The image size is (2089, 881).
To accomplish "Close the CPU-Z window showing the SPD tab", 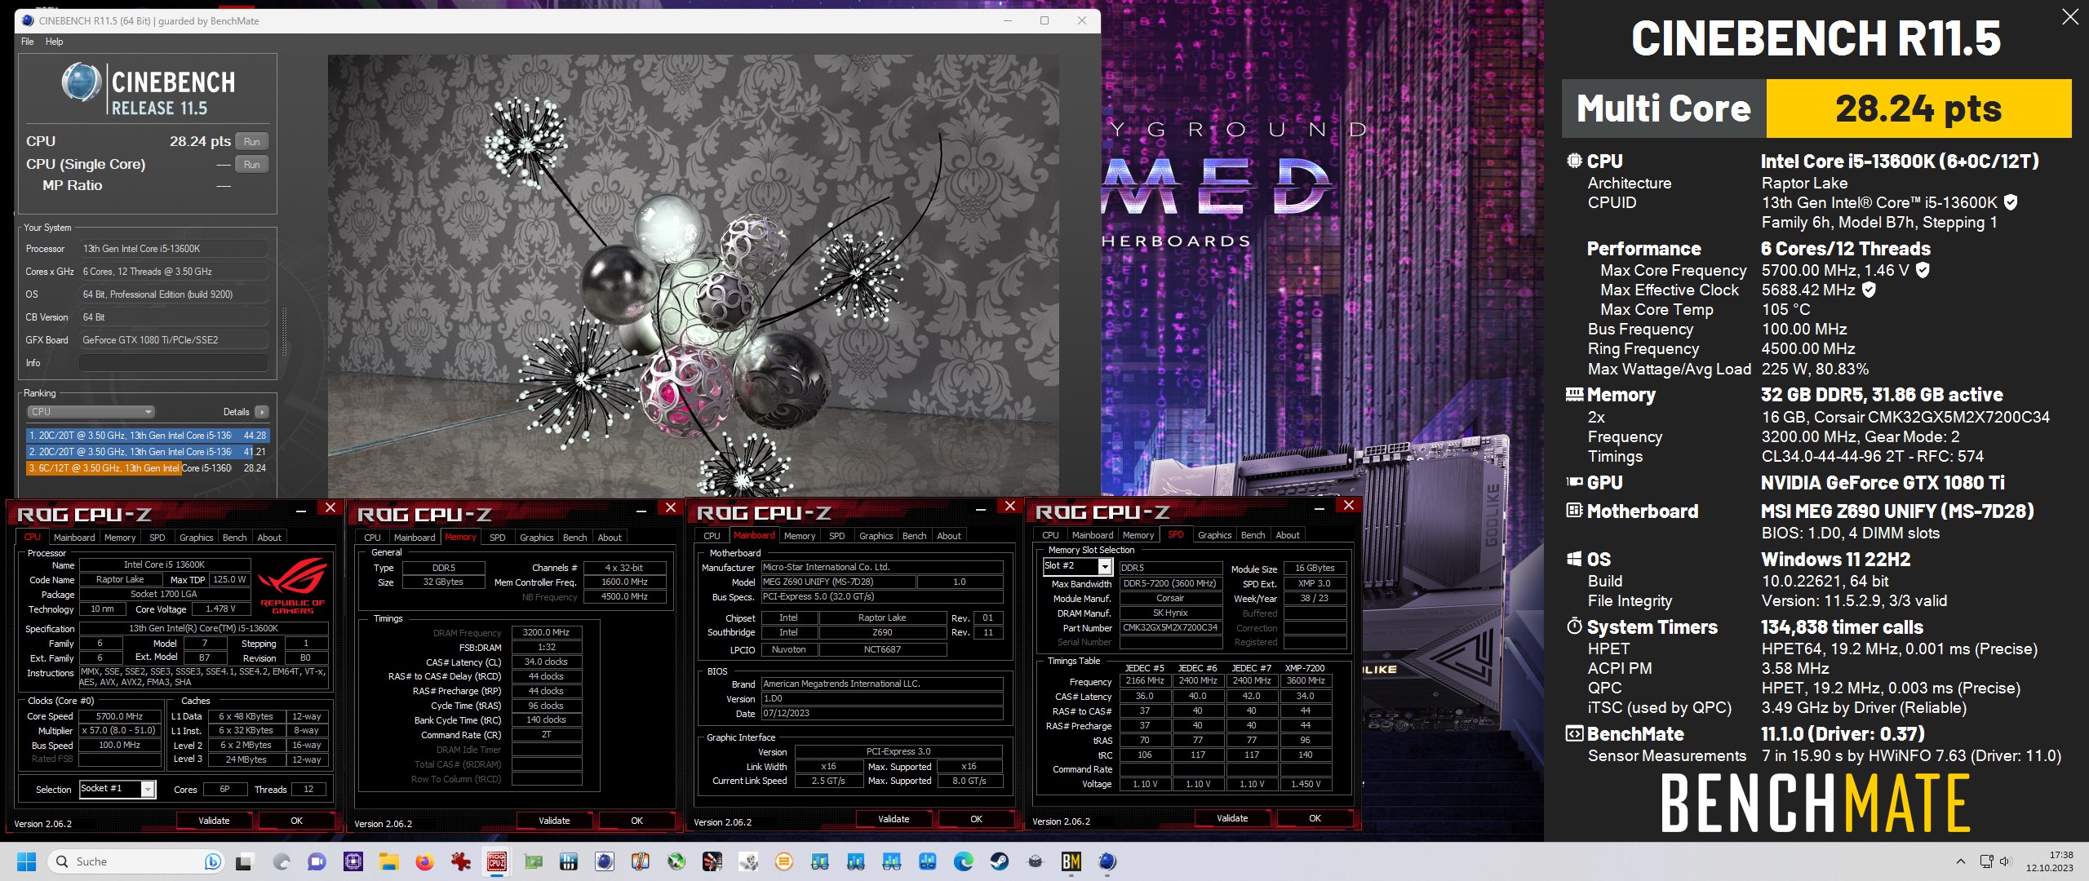I will point(1348,506).
